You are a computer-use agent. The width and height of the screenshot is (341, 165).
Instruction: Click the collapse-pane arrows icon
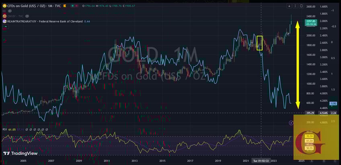(295, 6)
